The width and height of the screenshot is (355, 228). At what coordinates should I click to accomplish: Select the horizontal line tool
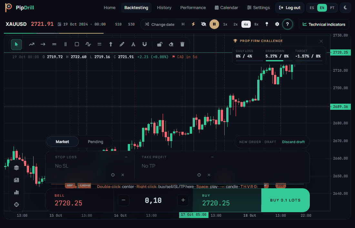click(x=54, y=44)
